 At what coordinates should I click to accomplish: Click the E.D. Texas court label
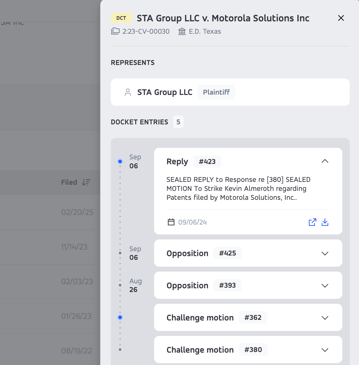pyautogui.click(x=205, y=32)
